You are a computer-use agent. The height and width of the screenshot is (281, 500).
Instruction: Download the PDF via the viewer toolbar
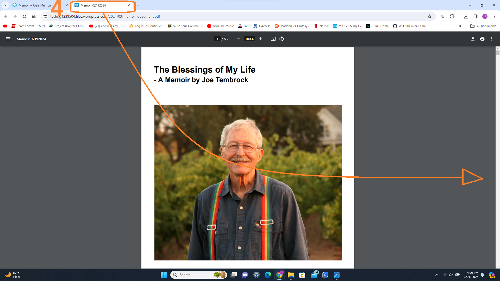pos(473,39)
